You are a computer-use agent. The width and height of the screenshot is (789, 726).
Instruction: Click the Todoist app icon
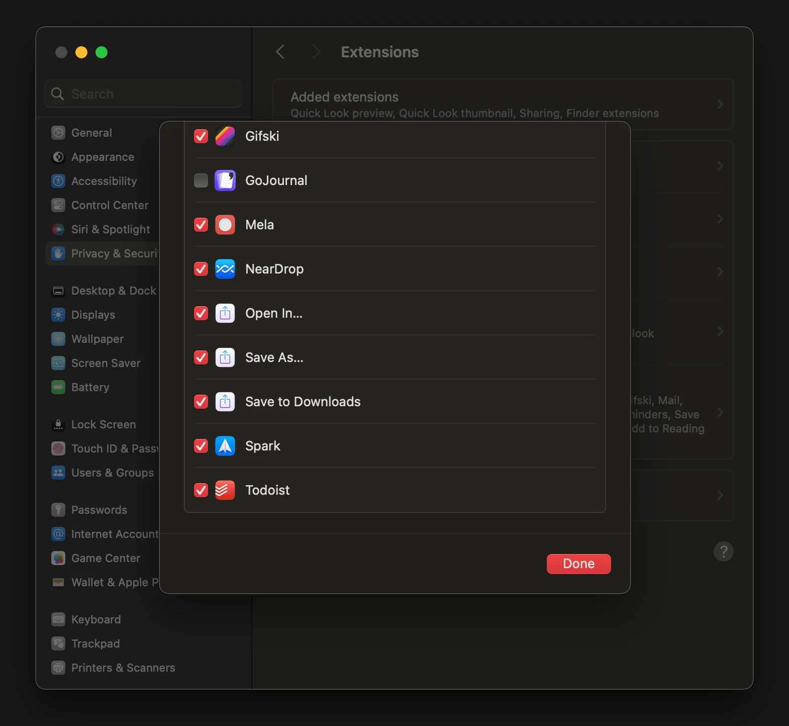pyautogui.click(x=225, y=490)
